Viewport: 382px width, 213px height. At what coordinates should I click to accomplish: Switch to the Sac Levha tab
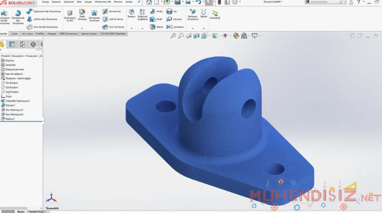[x=26, y=33]
